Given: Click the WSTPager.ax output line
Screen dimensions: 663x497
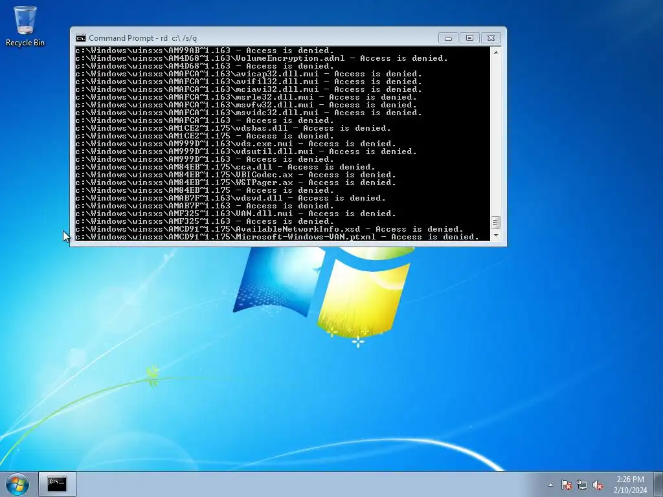Looking at the screenshot, I should point(236,182).
